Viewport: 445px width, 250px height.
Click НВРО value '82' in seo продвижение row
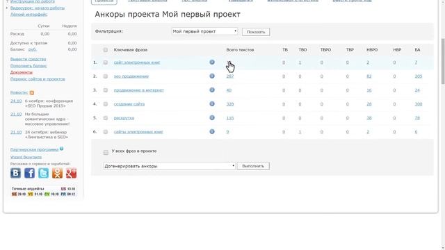pos(369,76)
